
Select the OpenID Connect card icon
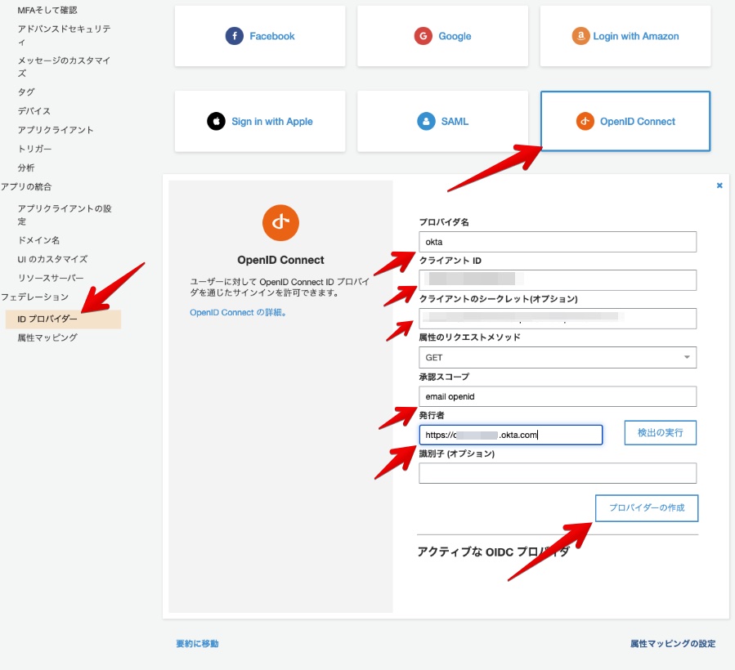585,121
